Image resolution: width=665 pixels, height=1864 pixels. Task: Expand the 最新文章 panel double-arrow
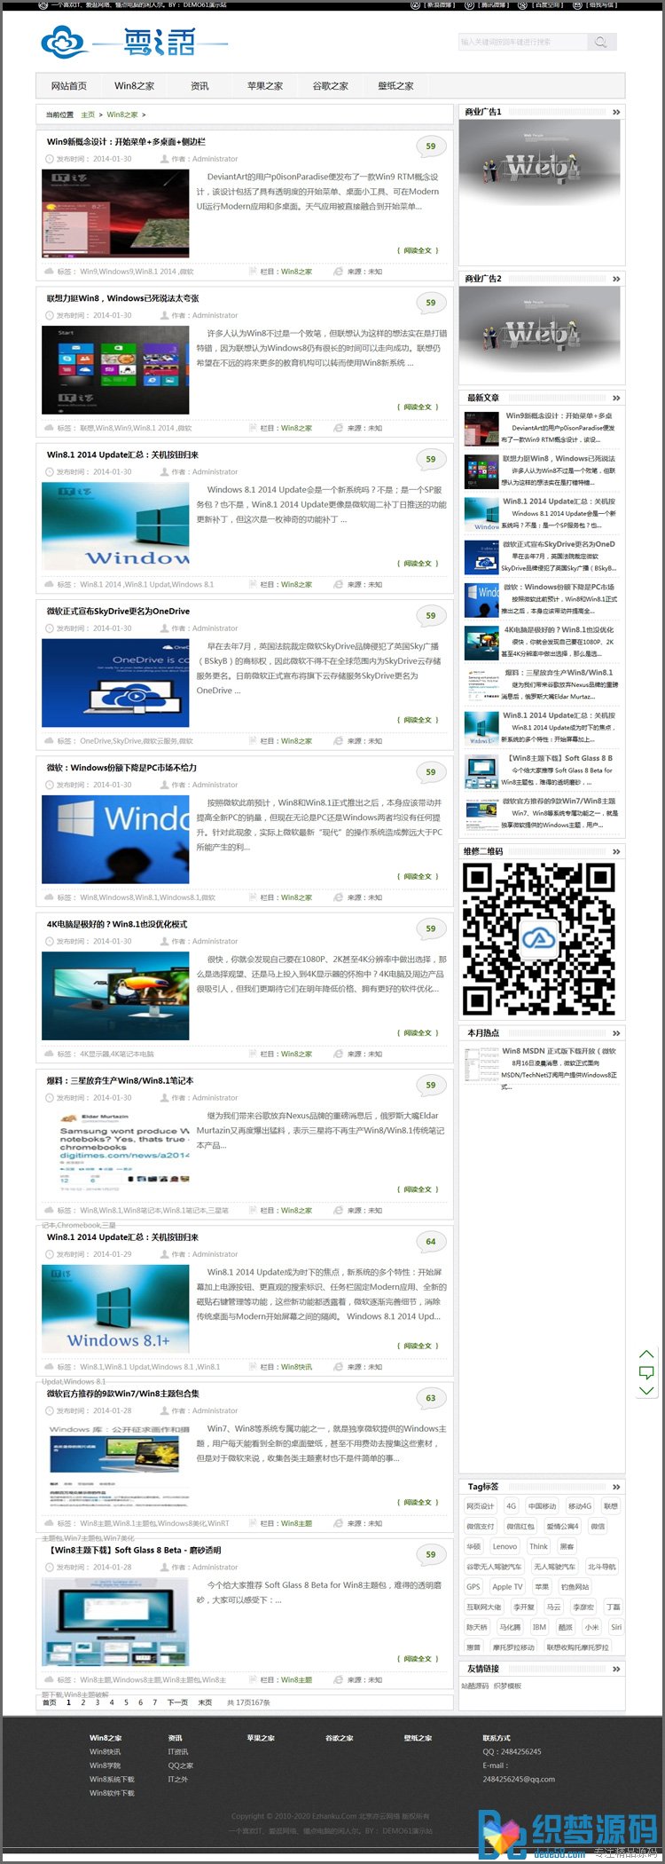pyautogui.click(x=616, y=398)
